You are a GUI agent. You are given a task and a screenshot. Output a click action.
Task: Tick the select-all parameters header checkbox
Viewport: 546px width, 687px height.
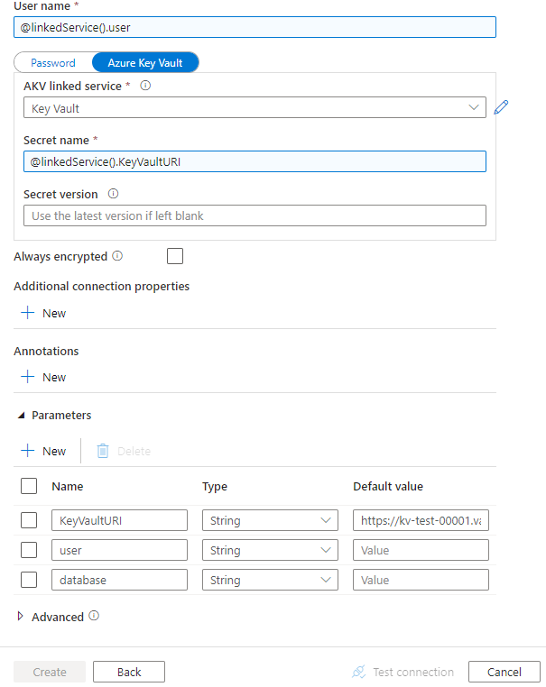tap(29, 486)
